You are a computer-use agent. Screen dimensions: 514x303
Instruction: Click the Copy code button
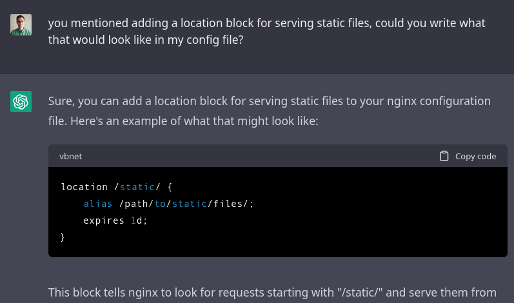point(468,156)
